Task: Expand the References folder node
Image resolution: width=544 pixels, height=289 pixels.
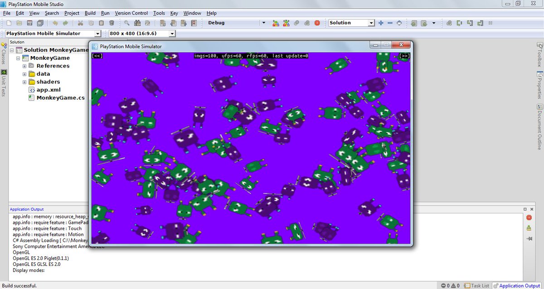Action: 25,66
